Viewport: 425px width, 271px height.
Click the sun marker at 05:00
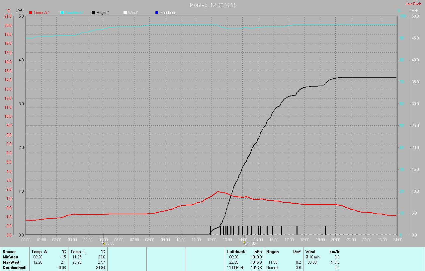tap(103, 243)
